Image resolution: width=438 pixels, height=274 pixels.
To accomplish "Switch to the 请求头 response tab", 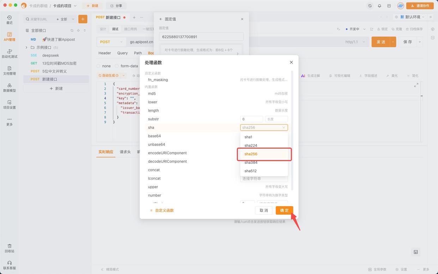I will click(x=125, y=152).
